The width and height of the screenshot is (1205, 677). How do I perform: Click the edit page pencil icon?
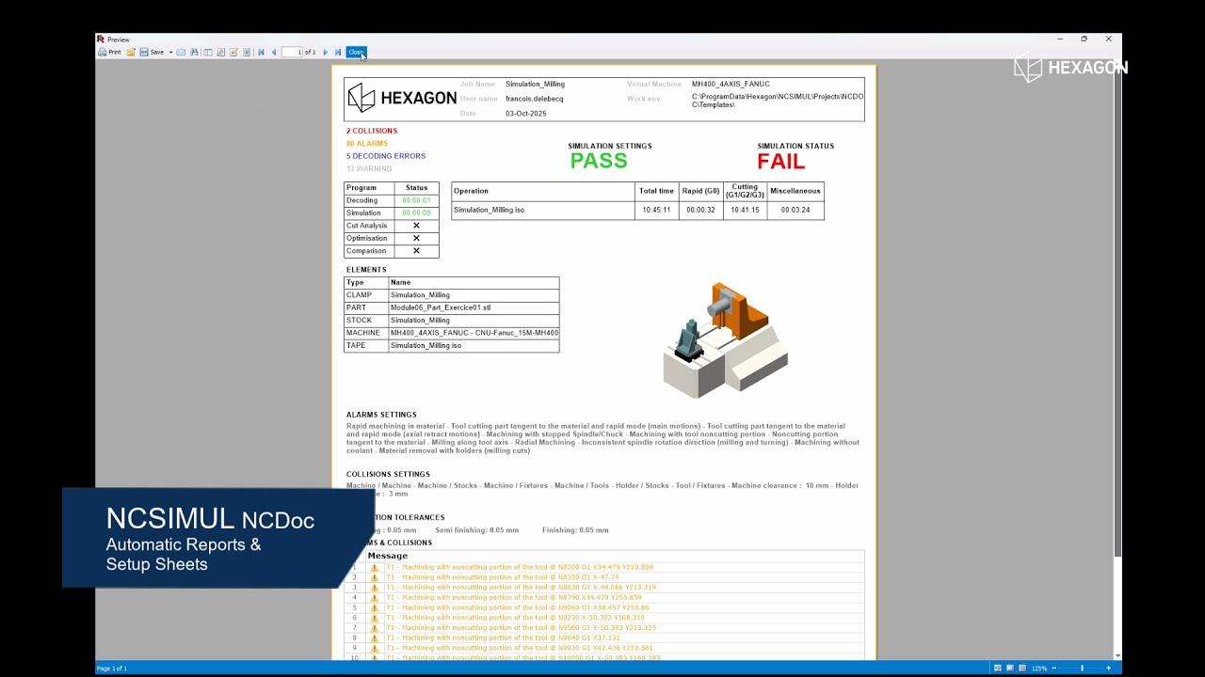(233, 52)
